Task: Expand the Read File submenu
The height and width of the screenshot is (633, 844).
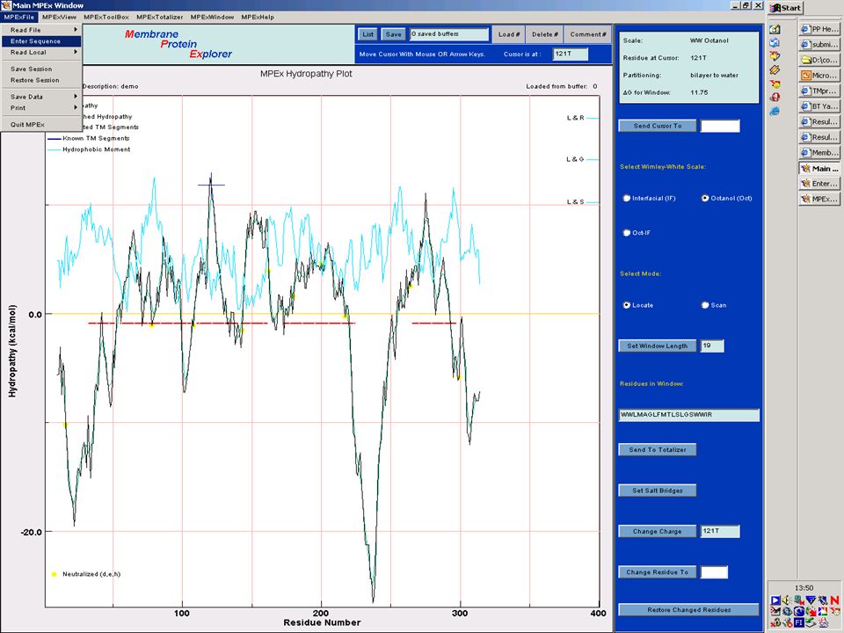Action: [x=41, y=30]
